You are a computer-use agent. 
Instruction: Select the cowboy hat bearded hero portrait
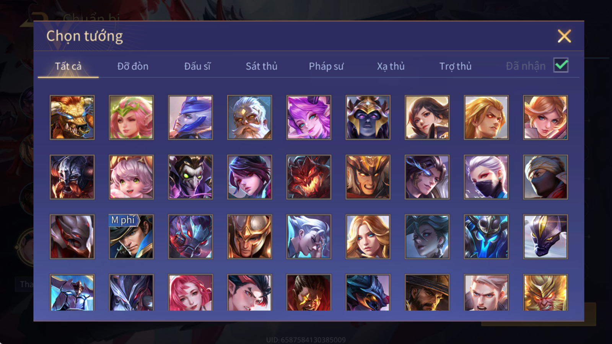pos(427,292)
